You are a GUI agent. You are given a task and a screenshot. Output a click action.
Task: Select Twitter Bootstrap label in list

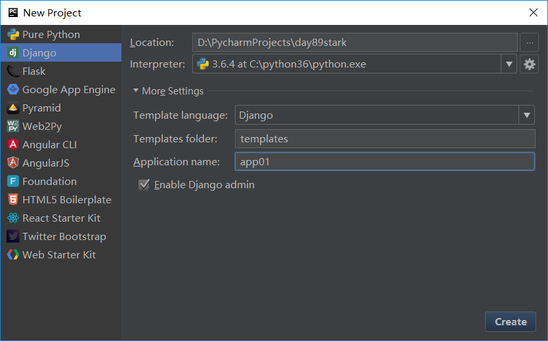point(64,237)
